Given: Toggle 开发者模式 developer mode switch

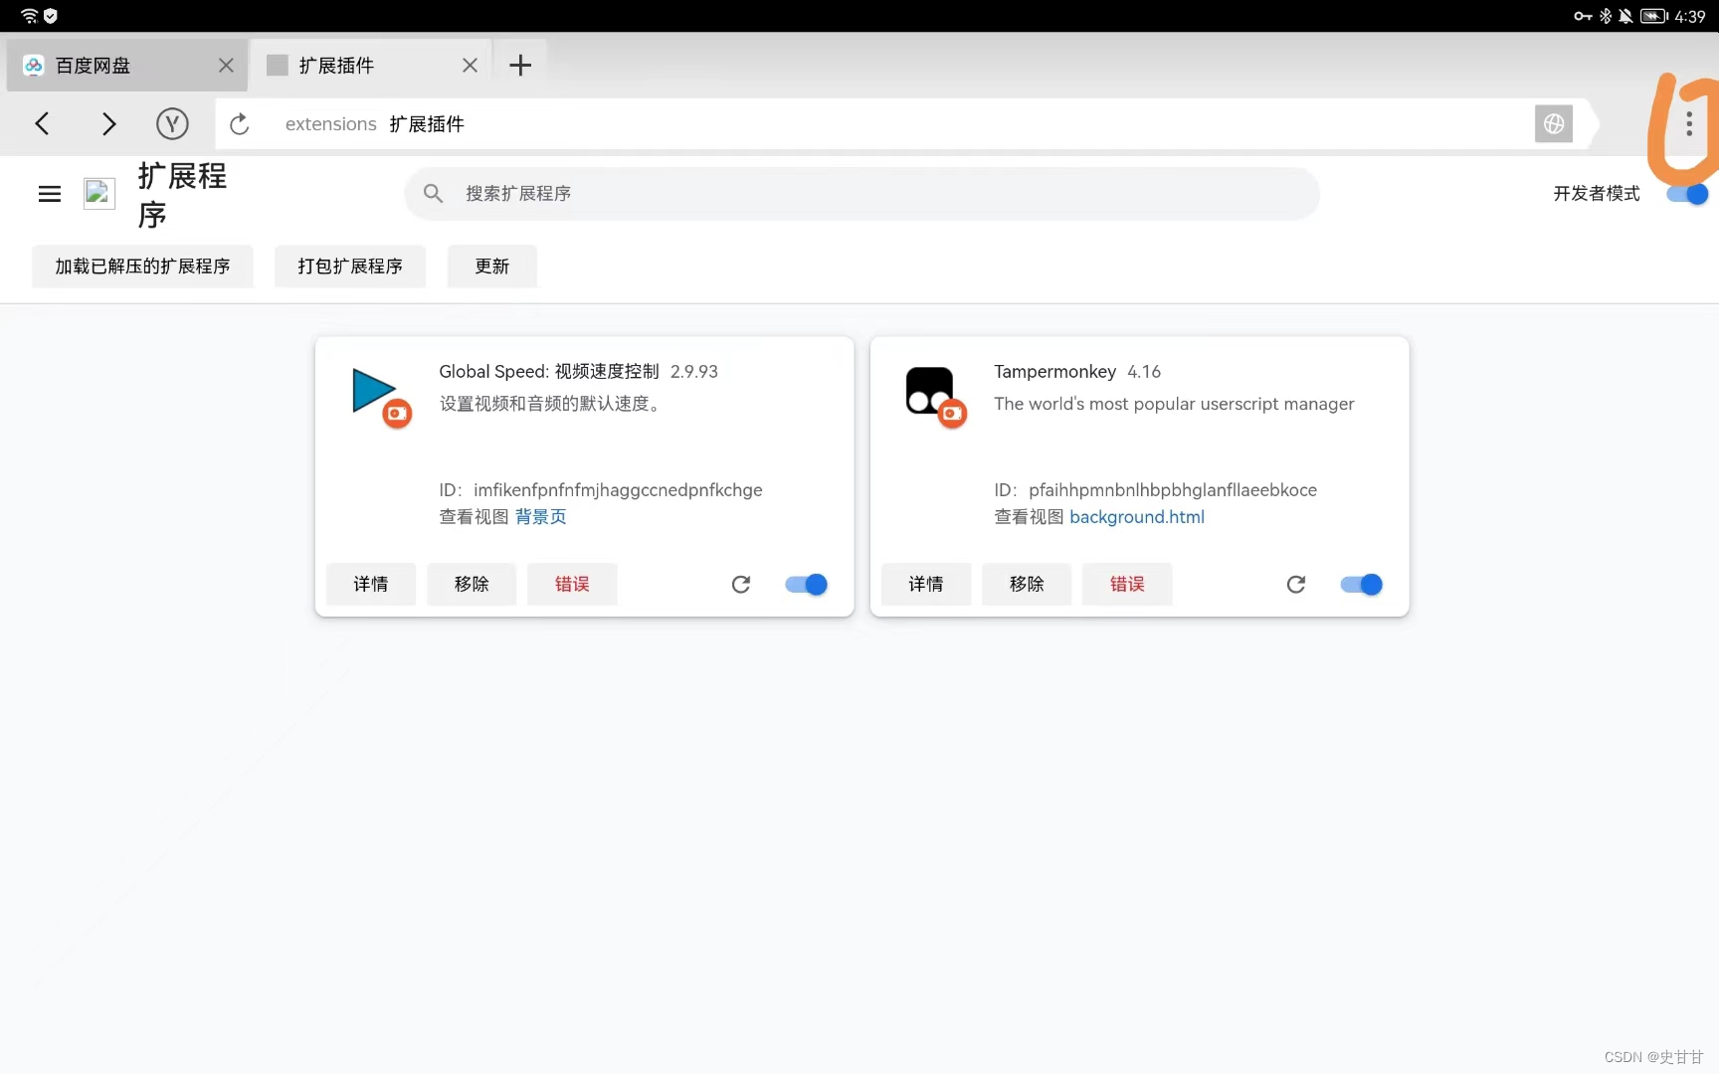Looking at the screenshot, I should [x=1687, y=194].
